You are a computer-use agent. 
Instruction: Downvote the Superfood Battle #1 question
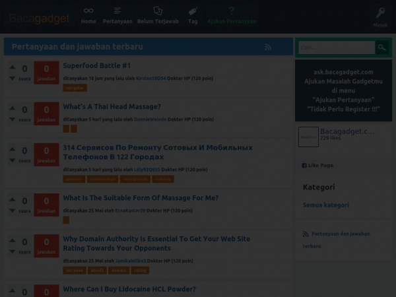[x=13, y=79]
